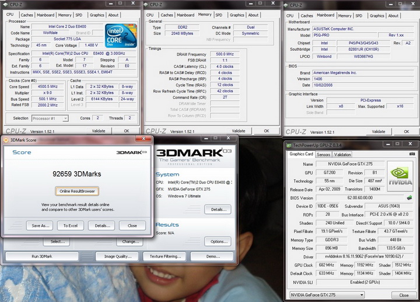Image resolution: width=420 pixels, height=302 pixels.
Task: Click the BIOS date 10/02/2008 field
Action: tap(363, 85)
